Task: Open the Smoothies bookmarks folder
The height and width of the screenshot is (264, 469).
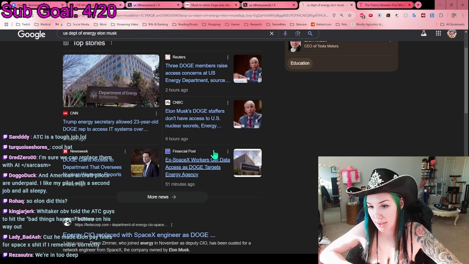Action: click(x=276, y=24)
